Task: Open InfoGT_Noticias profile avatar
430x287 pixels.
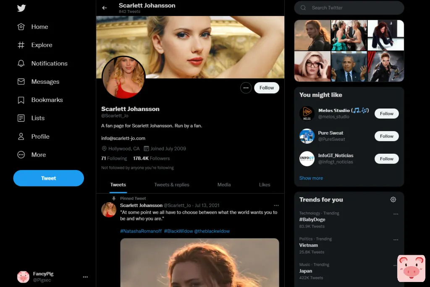Action: [307, 159]
